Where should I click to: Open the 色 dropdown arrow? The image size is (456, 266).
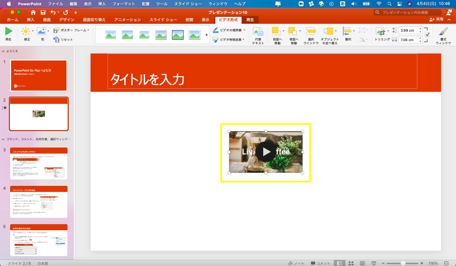[48, 31]
